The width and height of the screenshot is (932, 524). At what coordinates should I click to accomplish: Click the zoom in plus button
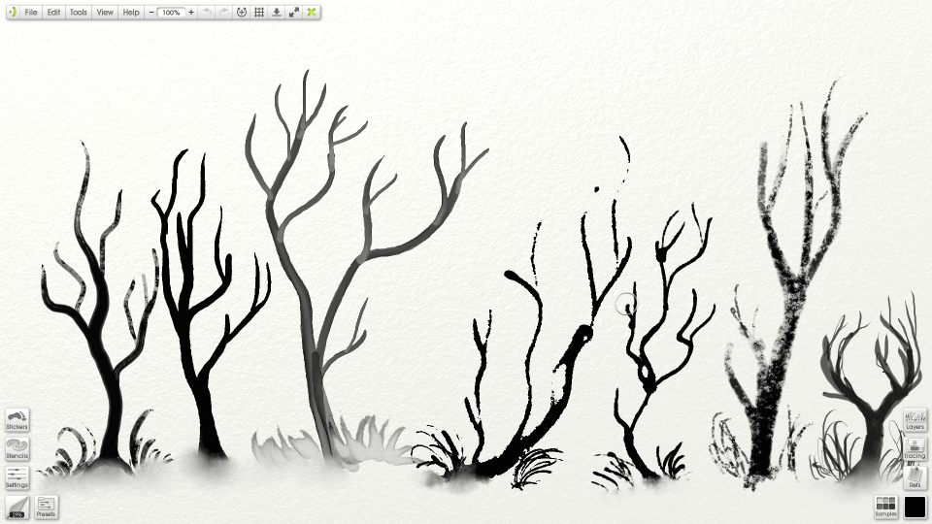191,13
